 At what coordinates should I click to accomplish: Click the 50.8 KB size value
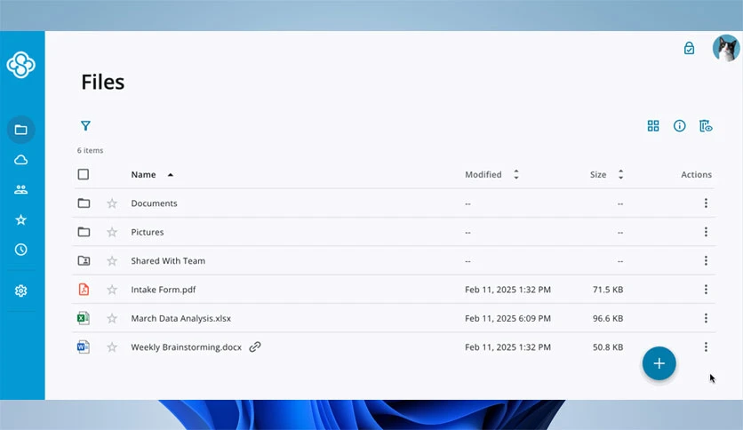(x=608, y=347)
